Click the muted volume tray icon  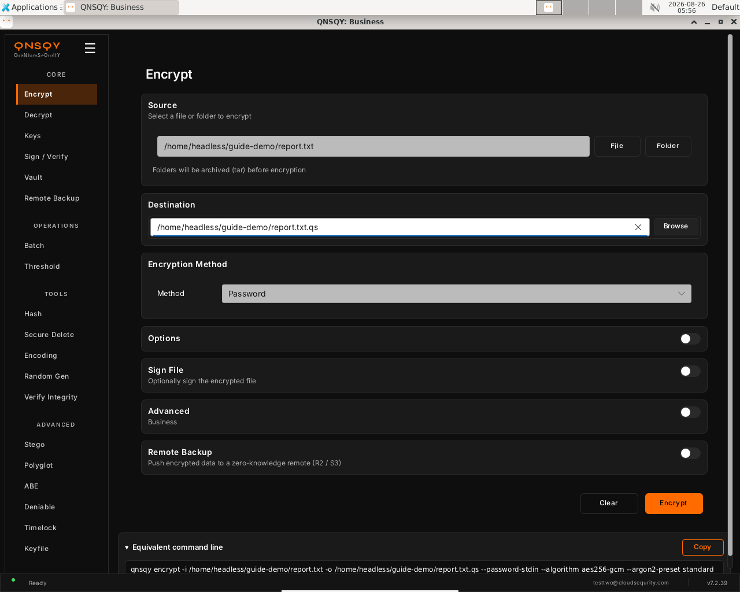point(655,8)
